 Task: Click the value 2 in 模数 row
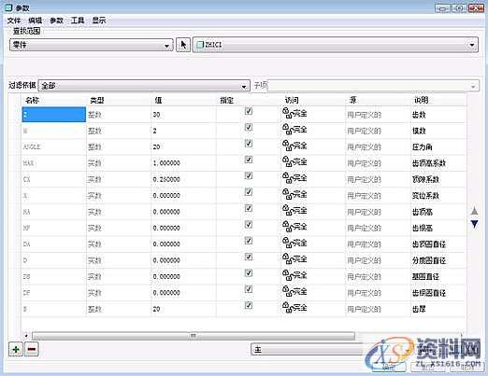pos(155,131)
